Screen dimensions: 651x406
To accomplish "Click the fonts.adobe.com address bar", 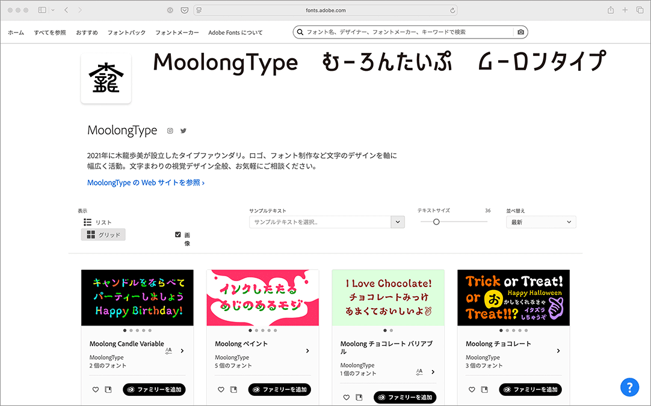I will [325, 10].
